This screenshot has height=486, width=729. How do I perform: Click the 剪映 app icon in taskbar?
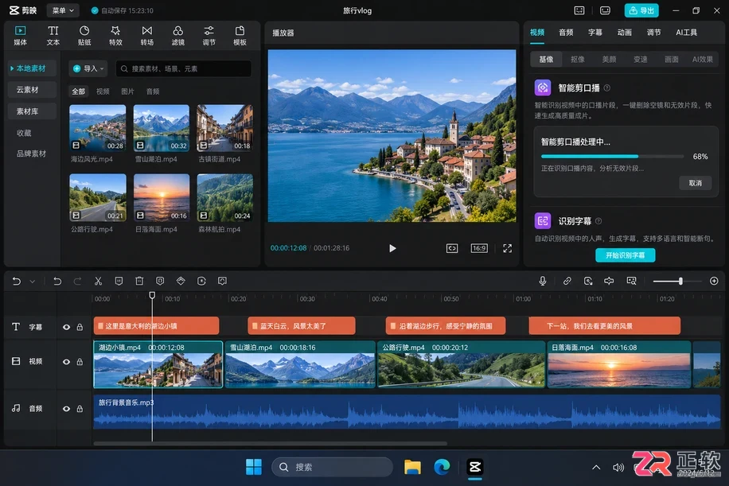[474, 467]
